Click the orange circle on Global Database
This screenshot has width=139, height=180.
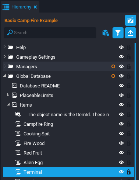tap(113, 76)
